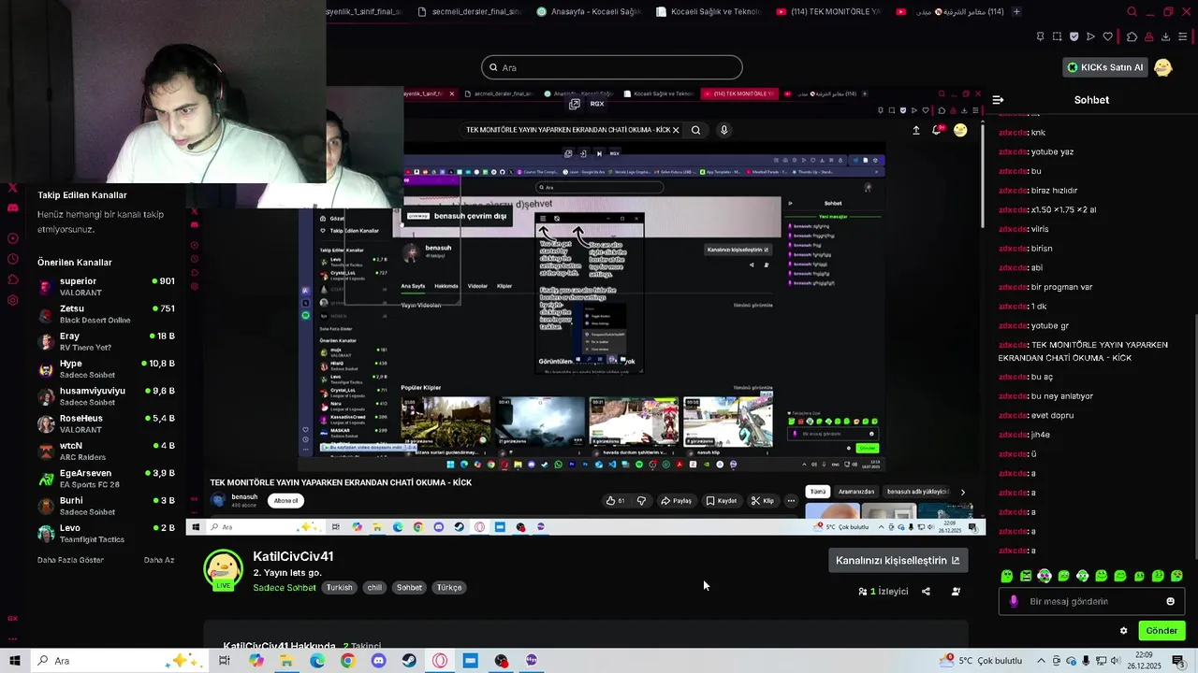Screen dimensions: 1198x673
Task: Open a new browser tab
Action: [1016, 12]
